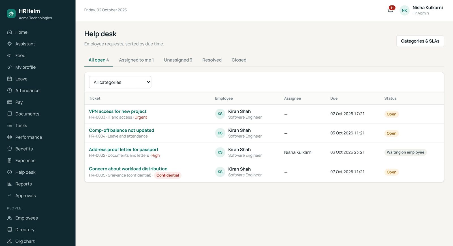The image size is (453, 246).
Task: Click the Home house icon
Action: [x=10, y=32]
